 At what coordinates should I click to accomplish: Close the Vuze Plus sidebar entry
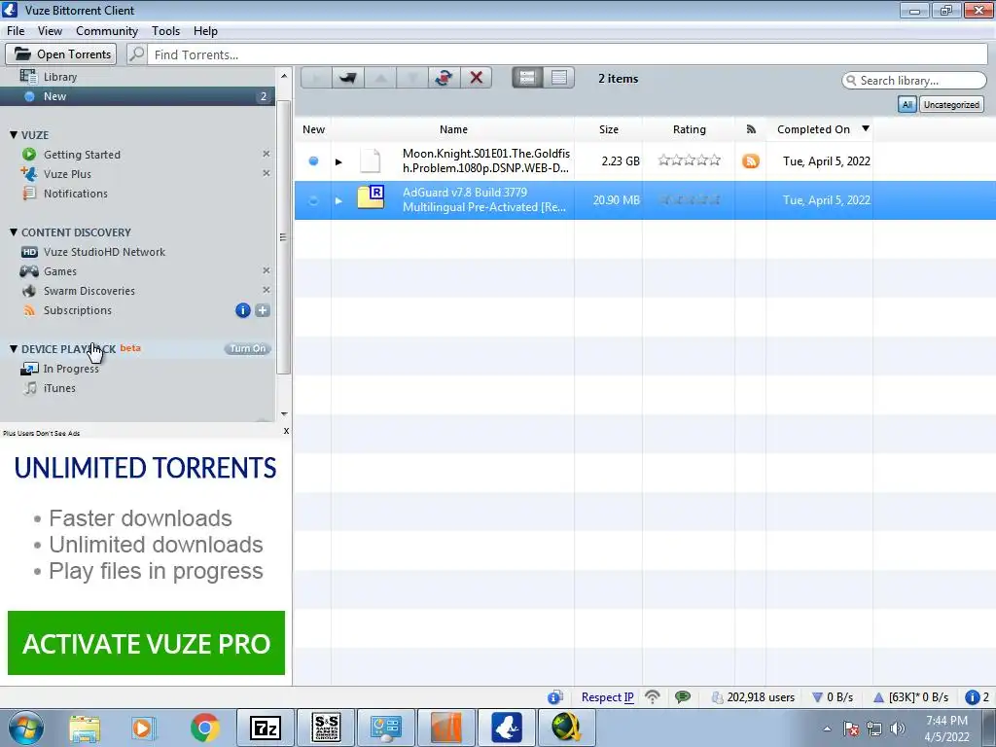point(267,173)
